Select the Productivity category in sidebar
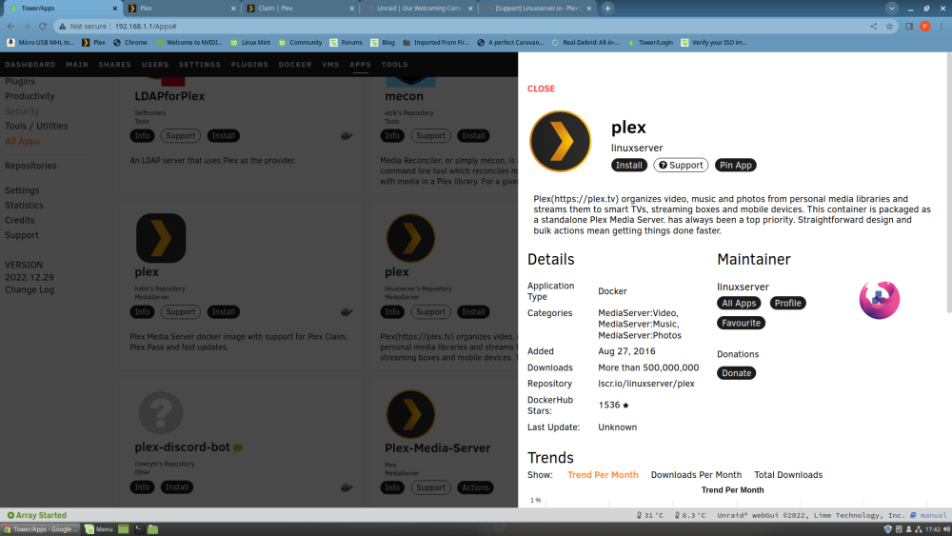Screen dimensions: 952x536 pos(30,96)
